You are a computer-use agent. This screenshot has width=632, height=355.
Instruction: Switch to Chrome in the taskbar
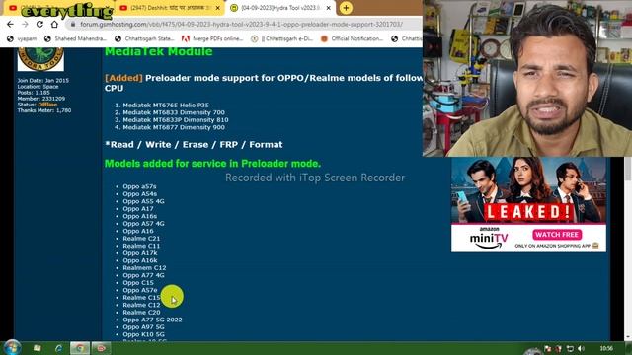coord(80,348)
